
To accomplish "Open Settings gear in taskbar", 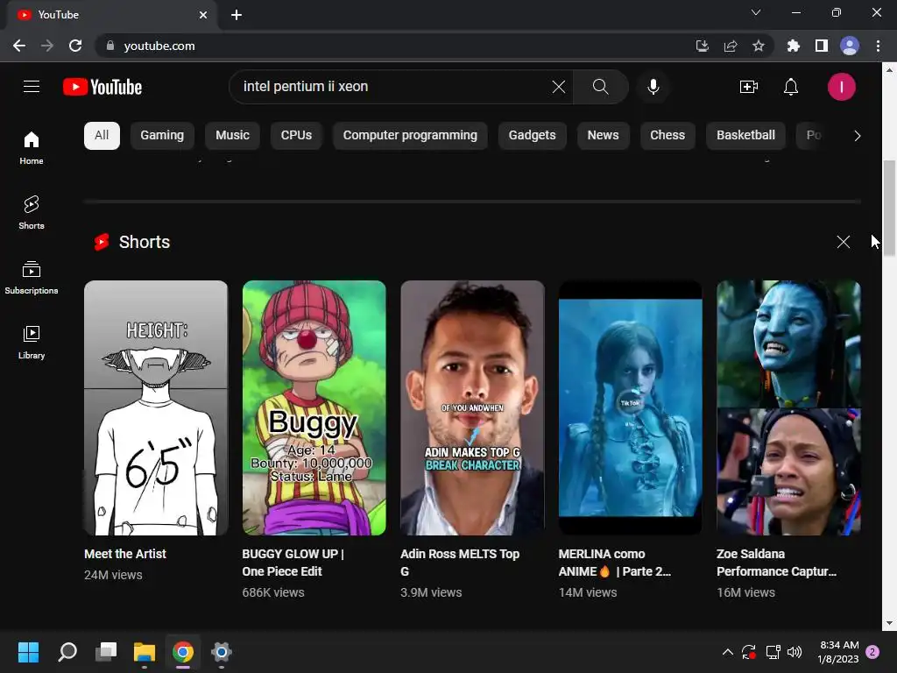I will 221,652.
